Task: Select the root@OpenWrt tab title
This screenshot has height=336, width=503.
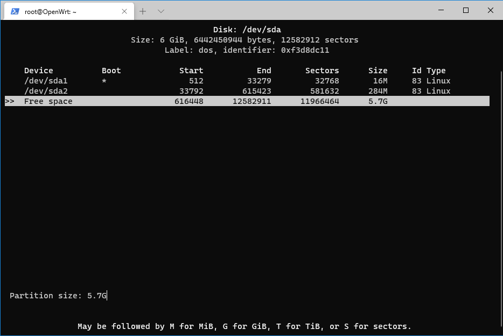Action: coord(51,11)
